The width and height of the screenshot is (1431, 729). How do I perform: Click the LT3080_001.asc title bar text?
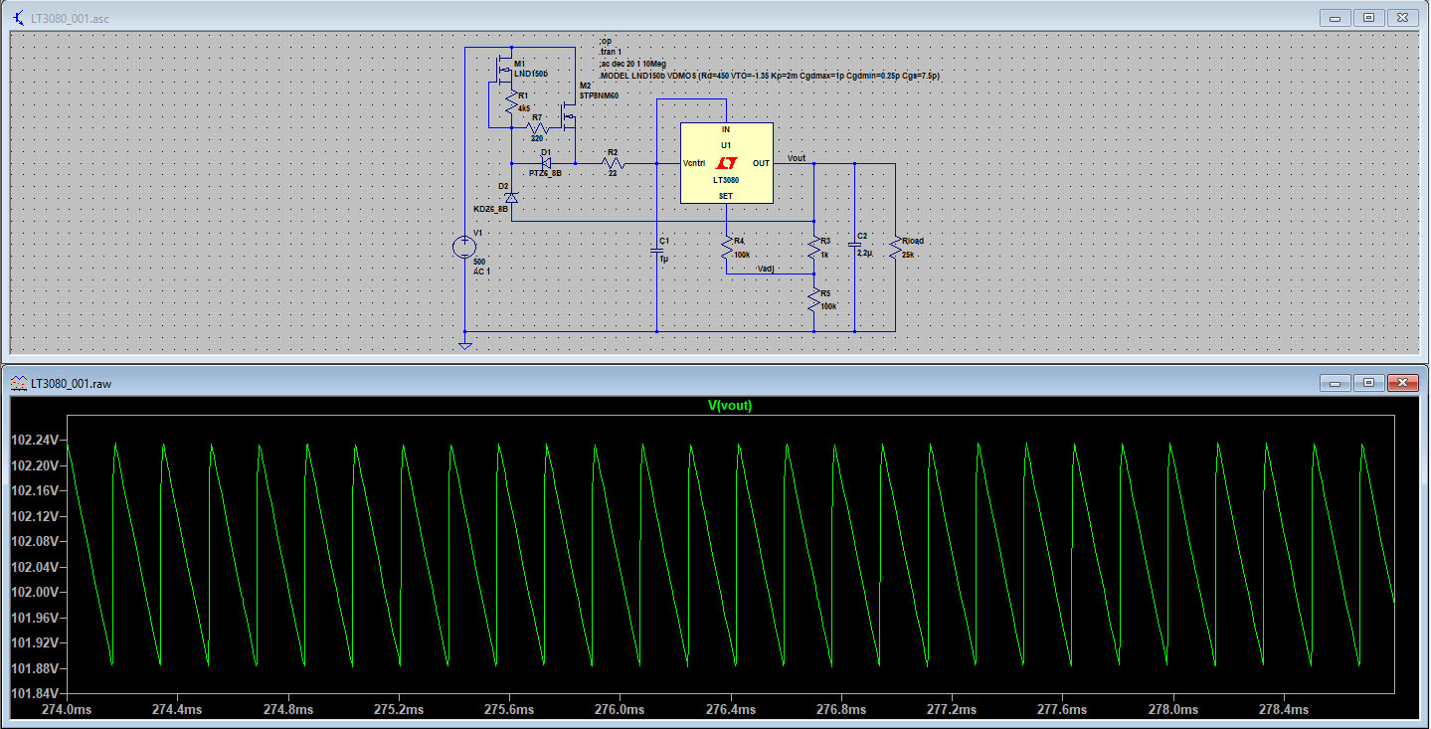71,18
